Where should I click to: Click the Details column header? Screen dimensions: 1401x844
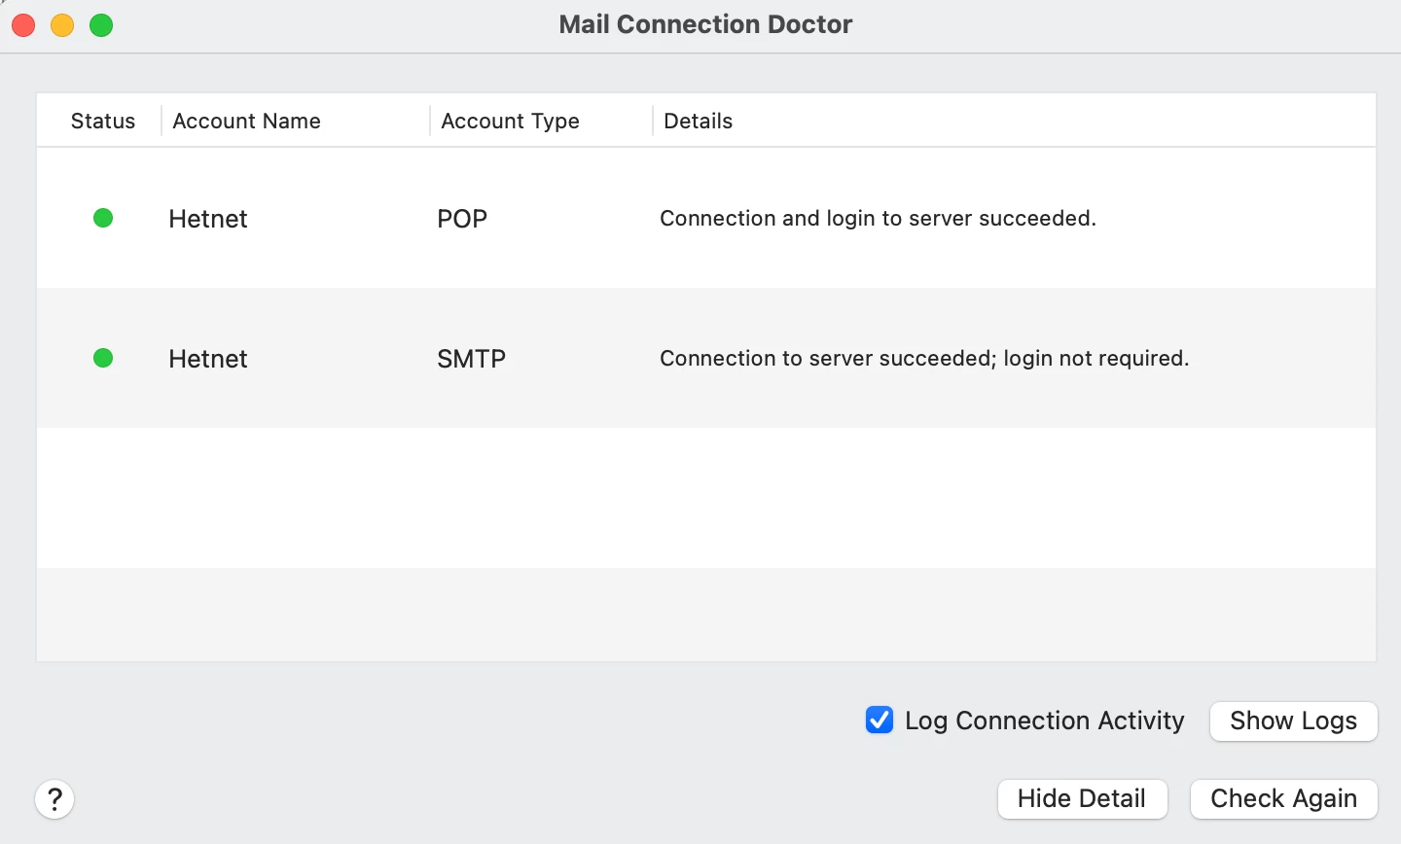698,121
